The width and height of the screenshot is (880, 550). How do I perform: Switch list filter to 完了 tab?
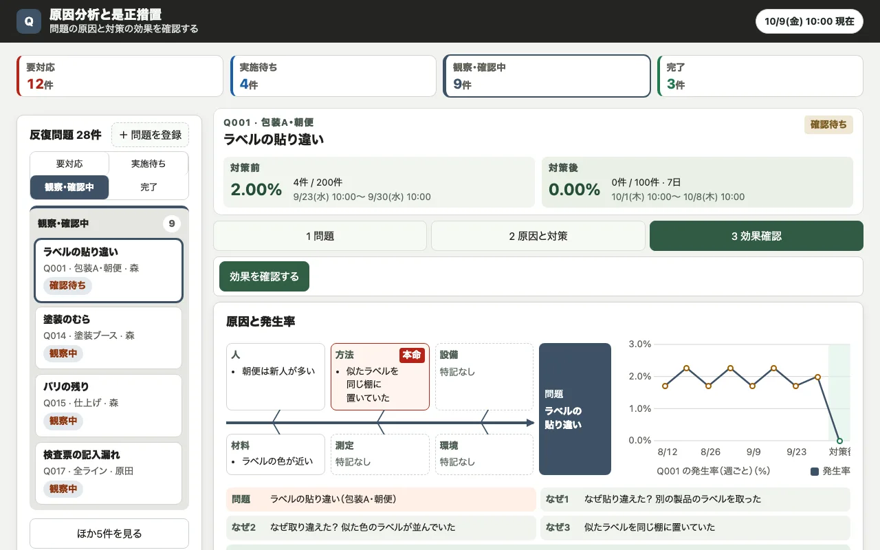click(x=148, y=187)
